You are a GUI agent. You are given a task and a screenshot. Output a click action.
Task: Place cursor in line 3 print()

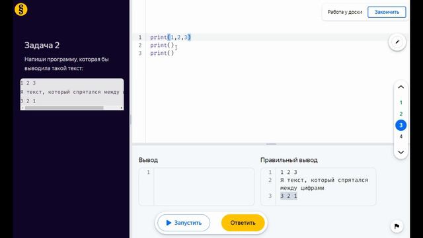pos(162,53)
